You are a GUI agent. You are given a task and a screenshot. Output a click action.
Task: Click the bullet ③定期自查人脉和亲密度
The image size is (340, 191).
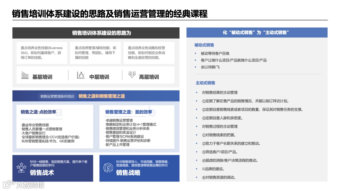click(x=222, y=118)
